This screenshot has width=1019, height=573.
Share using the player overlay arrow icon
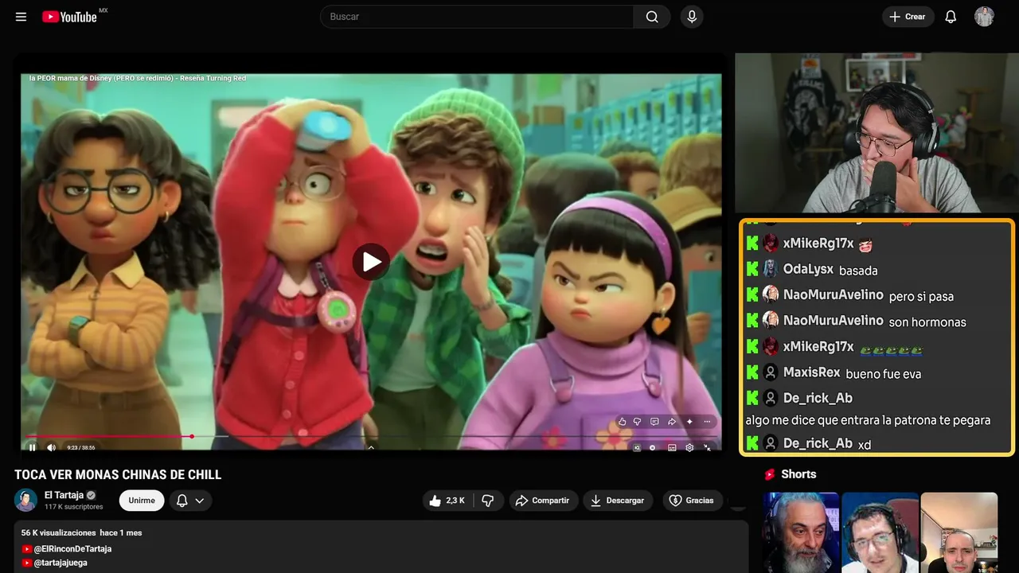(672, 422)
